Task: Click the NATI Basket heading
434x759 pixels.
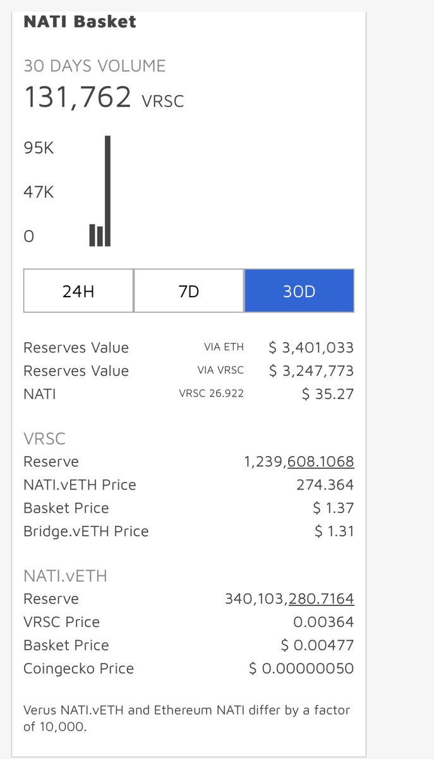Action: [80, 22]
